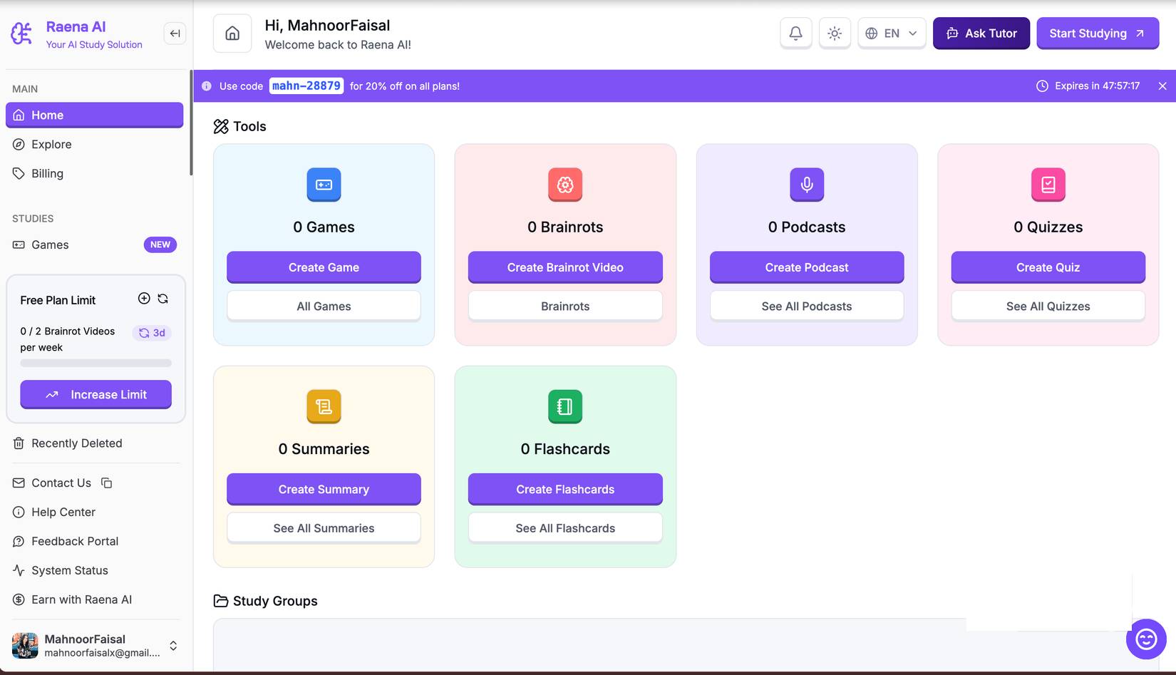Image resolution: width=1176 pixels, height=675 pixels.
Task: Click the home icon in header
Action: [x=232, y=34]
